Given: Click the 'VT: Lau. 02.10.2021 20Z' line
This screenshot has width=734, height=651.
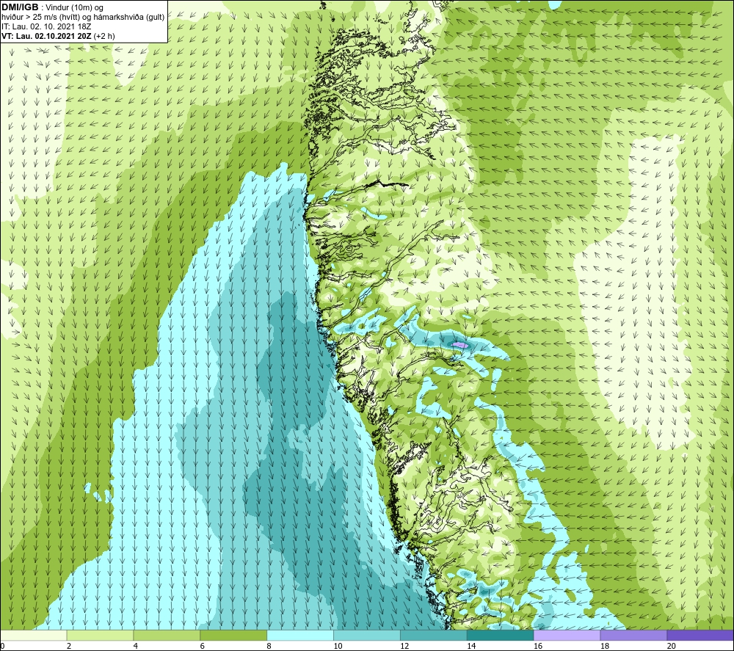Looking at the screenshot, I should 46,36.
